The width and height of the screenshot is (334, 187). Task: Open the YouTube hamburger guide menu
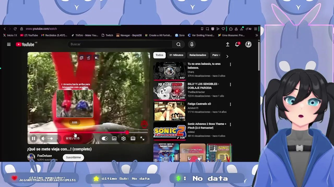tap(9, 44)
